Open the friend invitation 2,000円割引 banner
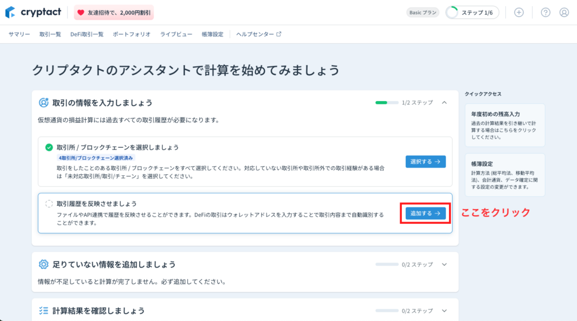The image size is (577, 321). (114, 12)
